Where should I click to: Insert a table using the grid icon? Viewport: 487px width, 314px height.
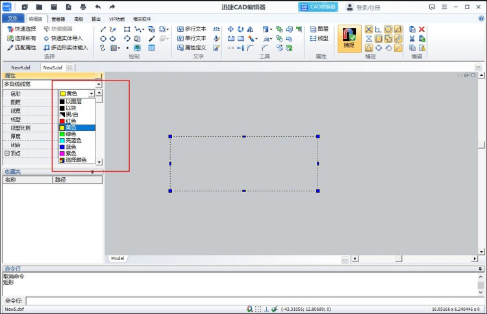[x=151, y=48]
